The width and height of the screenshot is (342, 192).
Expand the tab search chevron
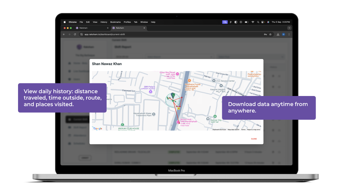tap(289, 28)
